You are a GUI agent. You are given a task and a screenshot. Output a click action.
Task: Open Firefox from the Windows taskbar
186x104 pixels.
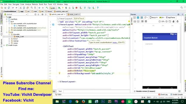pos(83,101)
